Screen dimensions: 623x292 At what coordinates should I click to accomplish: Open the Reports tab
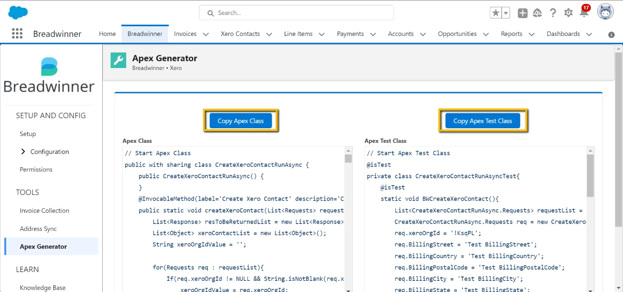click(x=512, y=34)
